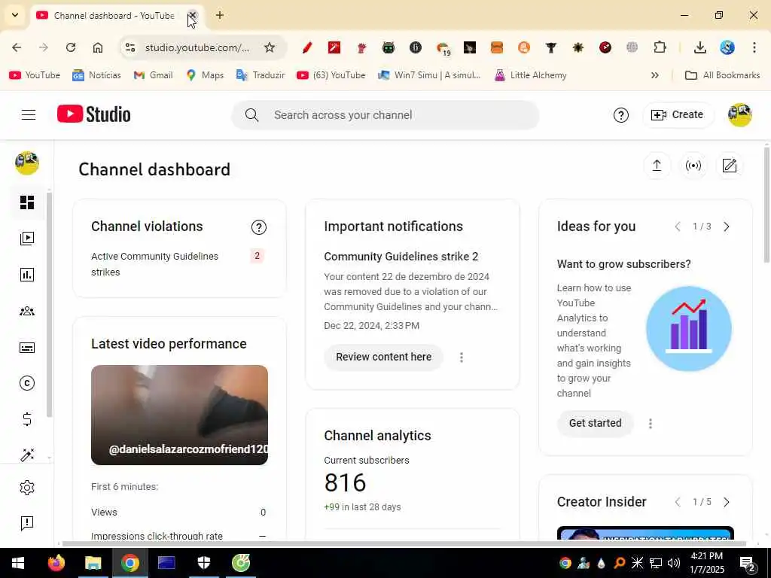Screen dimensions: 771x578
Task: Open the YouTube Studio hamburger menu
Action: pyautogui.click(x=29, y=114)
